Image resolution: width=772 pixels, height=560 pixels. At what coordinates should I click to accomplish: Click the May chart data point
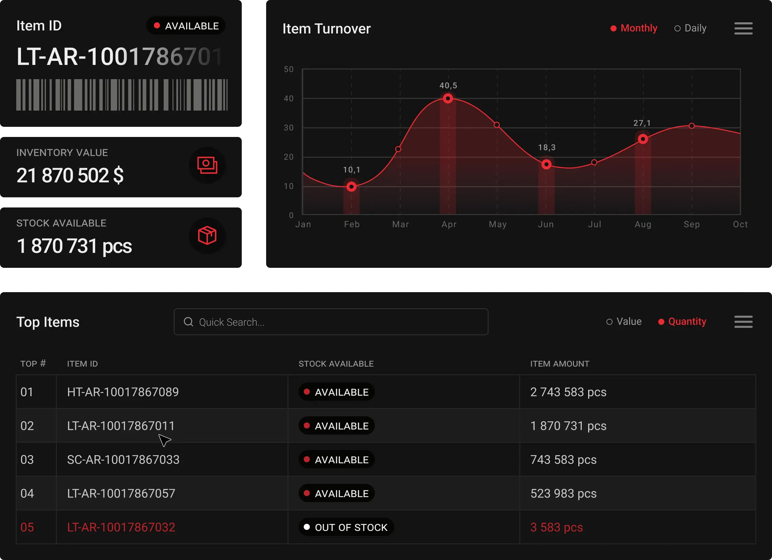(497, 125)
